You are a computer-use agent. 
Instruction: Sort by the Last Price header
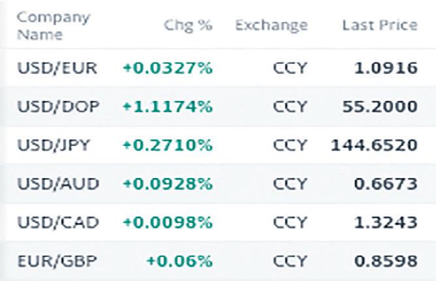pyautogui.click(x=380, y=25)
